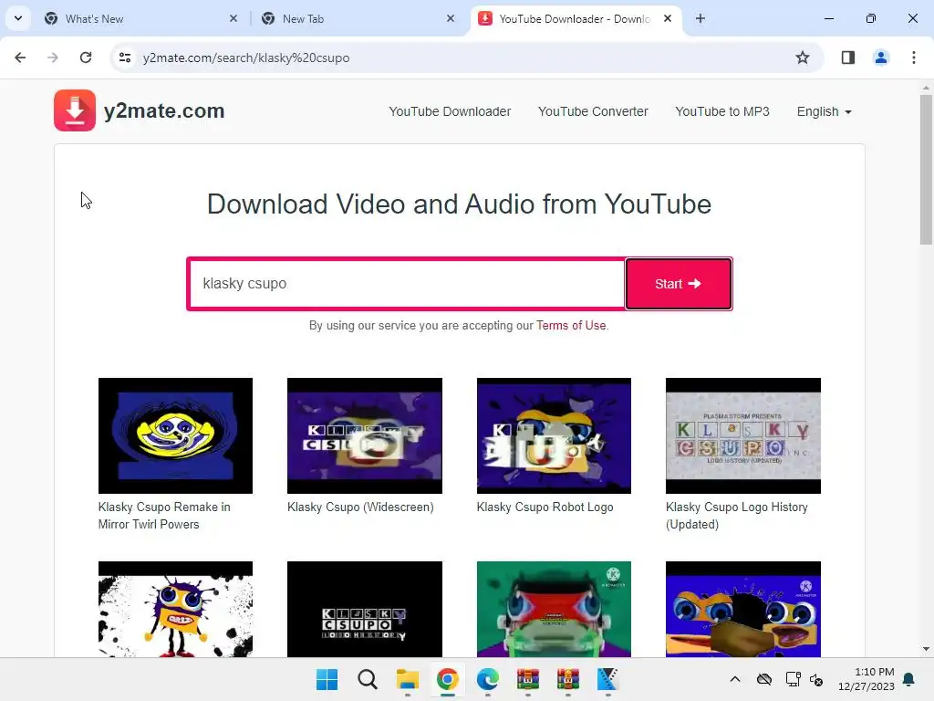Open the Terms of Use link
This screenshot has height=701, width=934.
pyautogui.click(x=571, y=326)
